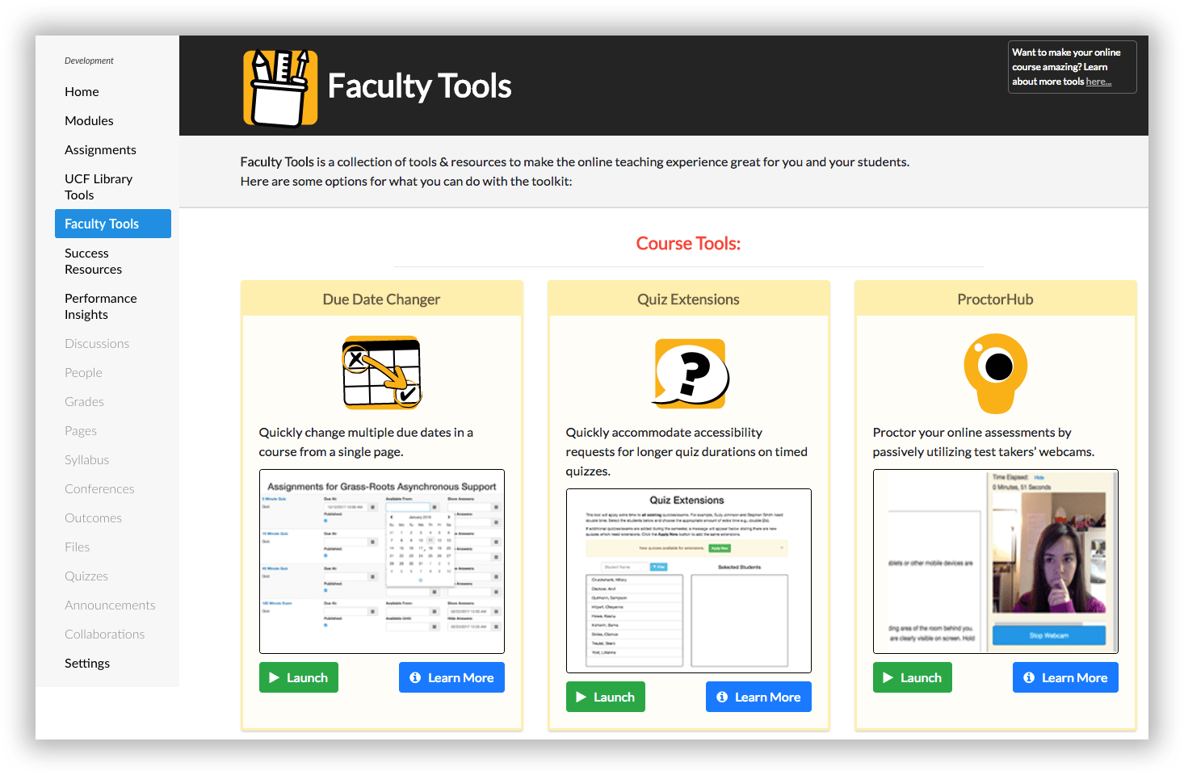This screenshot has height=775, width=1184.
Task: Open Assignments in the sidebar
Action: pos(100,150)
